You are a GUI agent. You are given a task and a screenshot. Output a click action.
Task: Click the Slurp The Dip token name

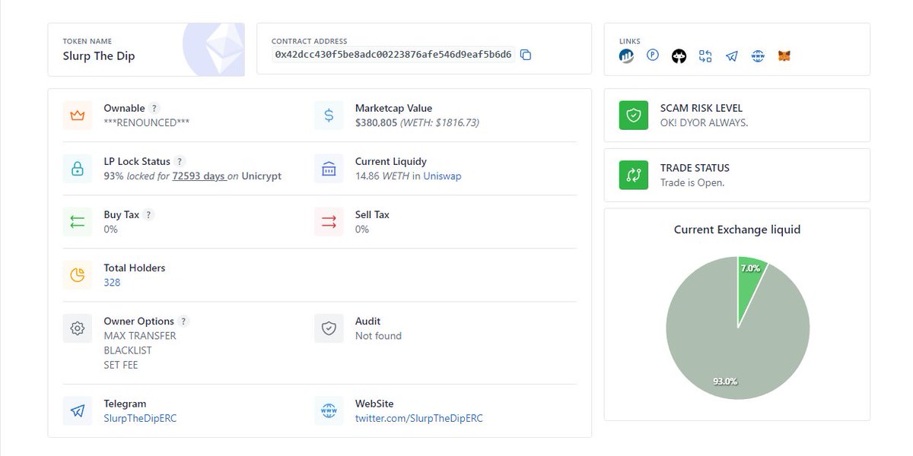click(99, 55)
